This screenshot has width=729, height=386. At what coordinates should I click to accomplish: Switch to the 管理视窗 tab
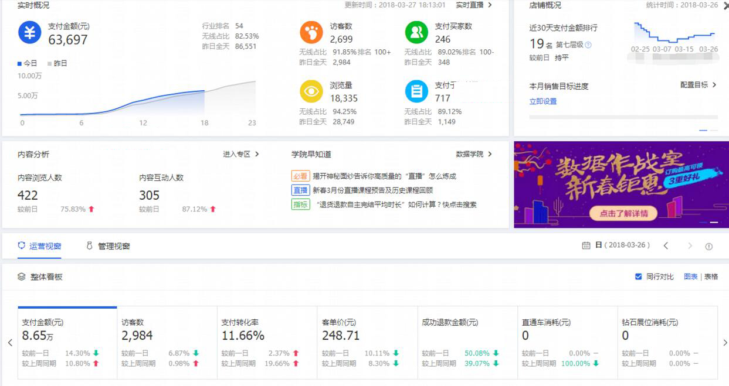pos(114,246)
